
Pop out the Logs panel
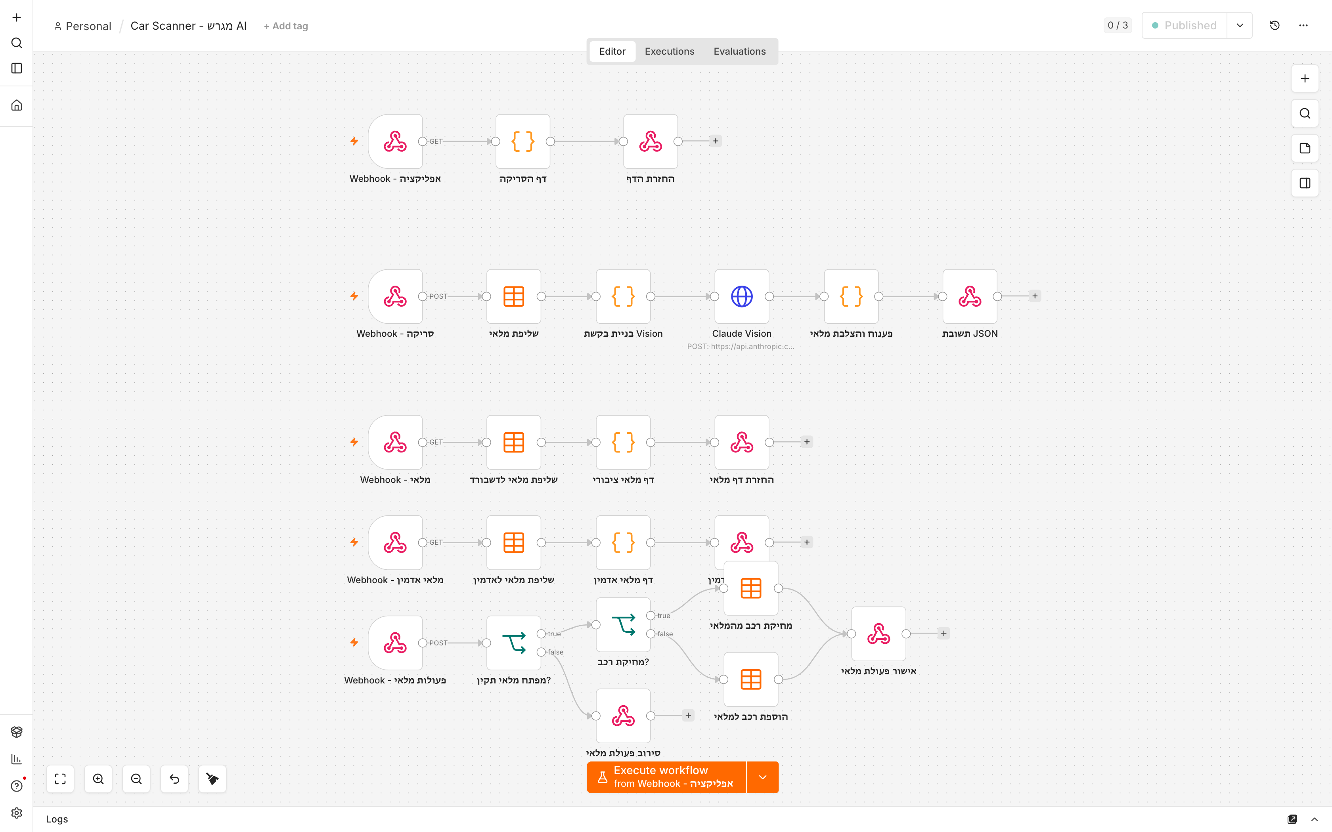(x=1292, y=819)
